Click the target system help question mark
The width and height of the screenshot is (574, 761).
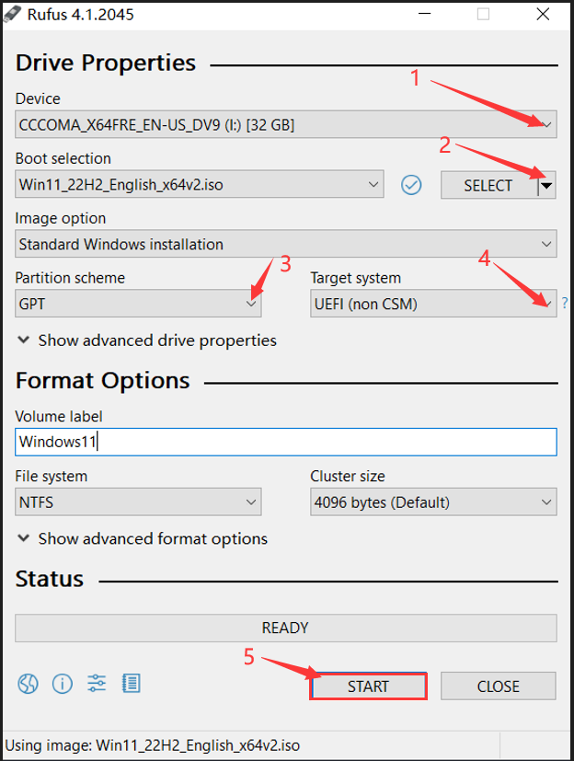[565, 304]
